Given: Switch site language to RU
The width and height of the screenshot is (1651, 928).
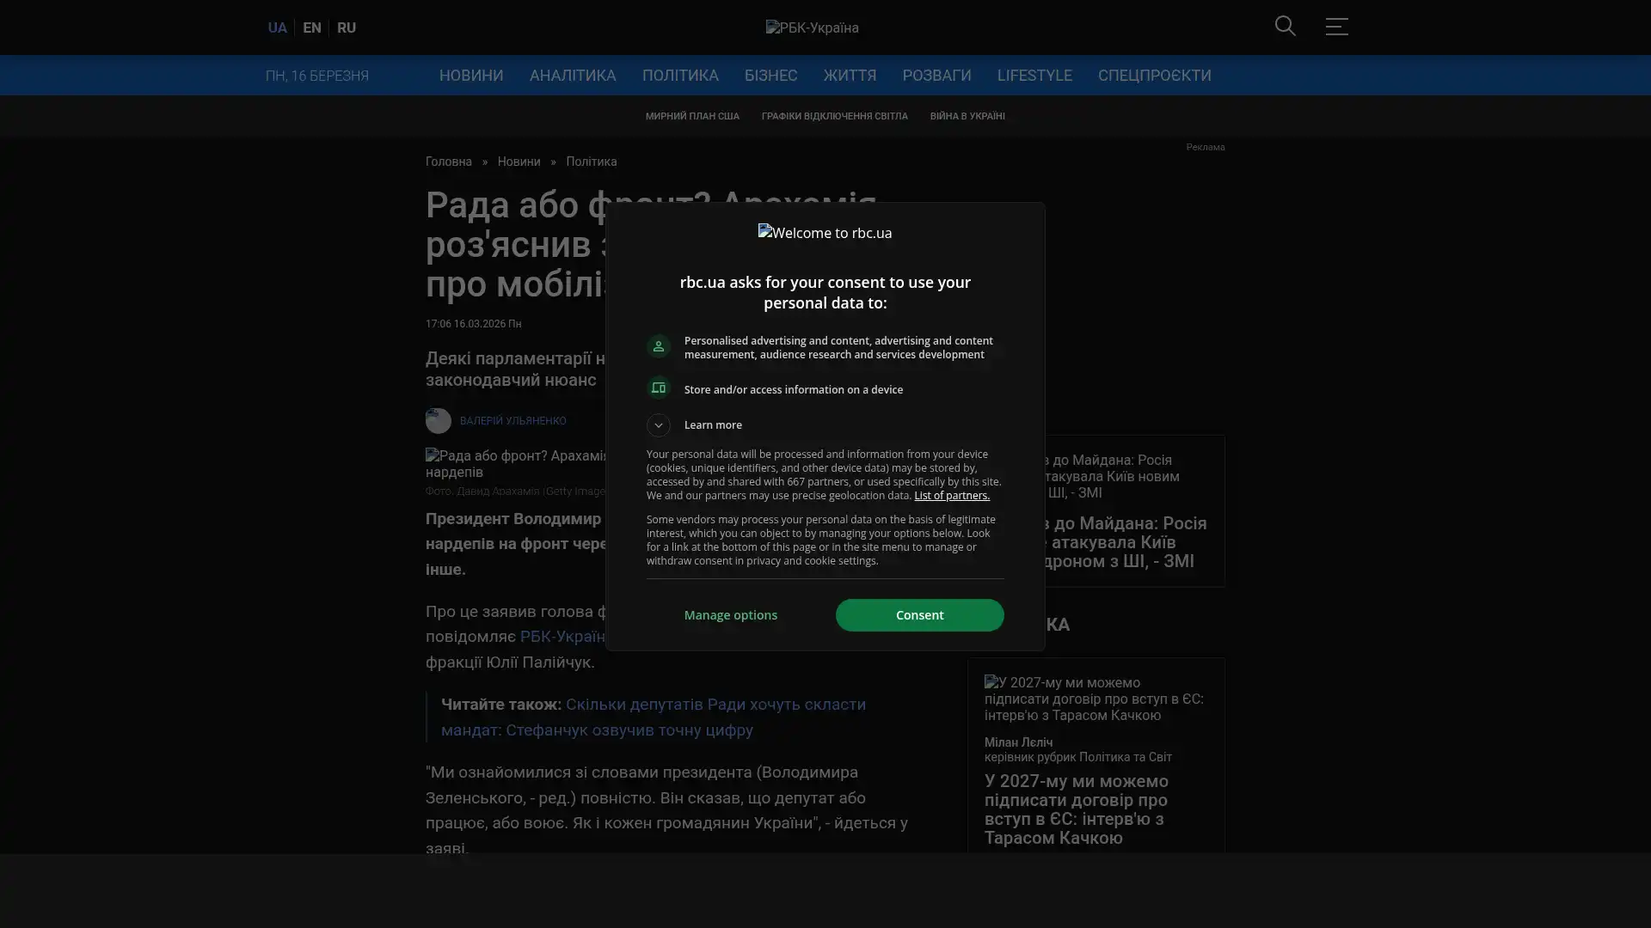Looking at the screenshot, I should click(x=347, y=27).
